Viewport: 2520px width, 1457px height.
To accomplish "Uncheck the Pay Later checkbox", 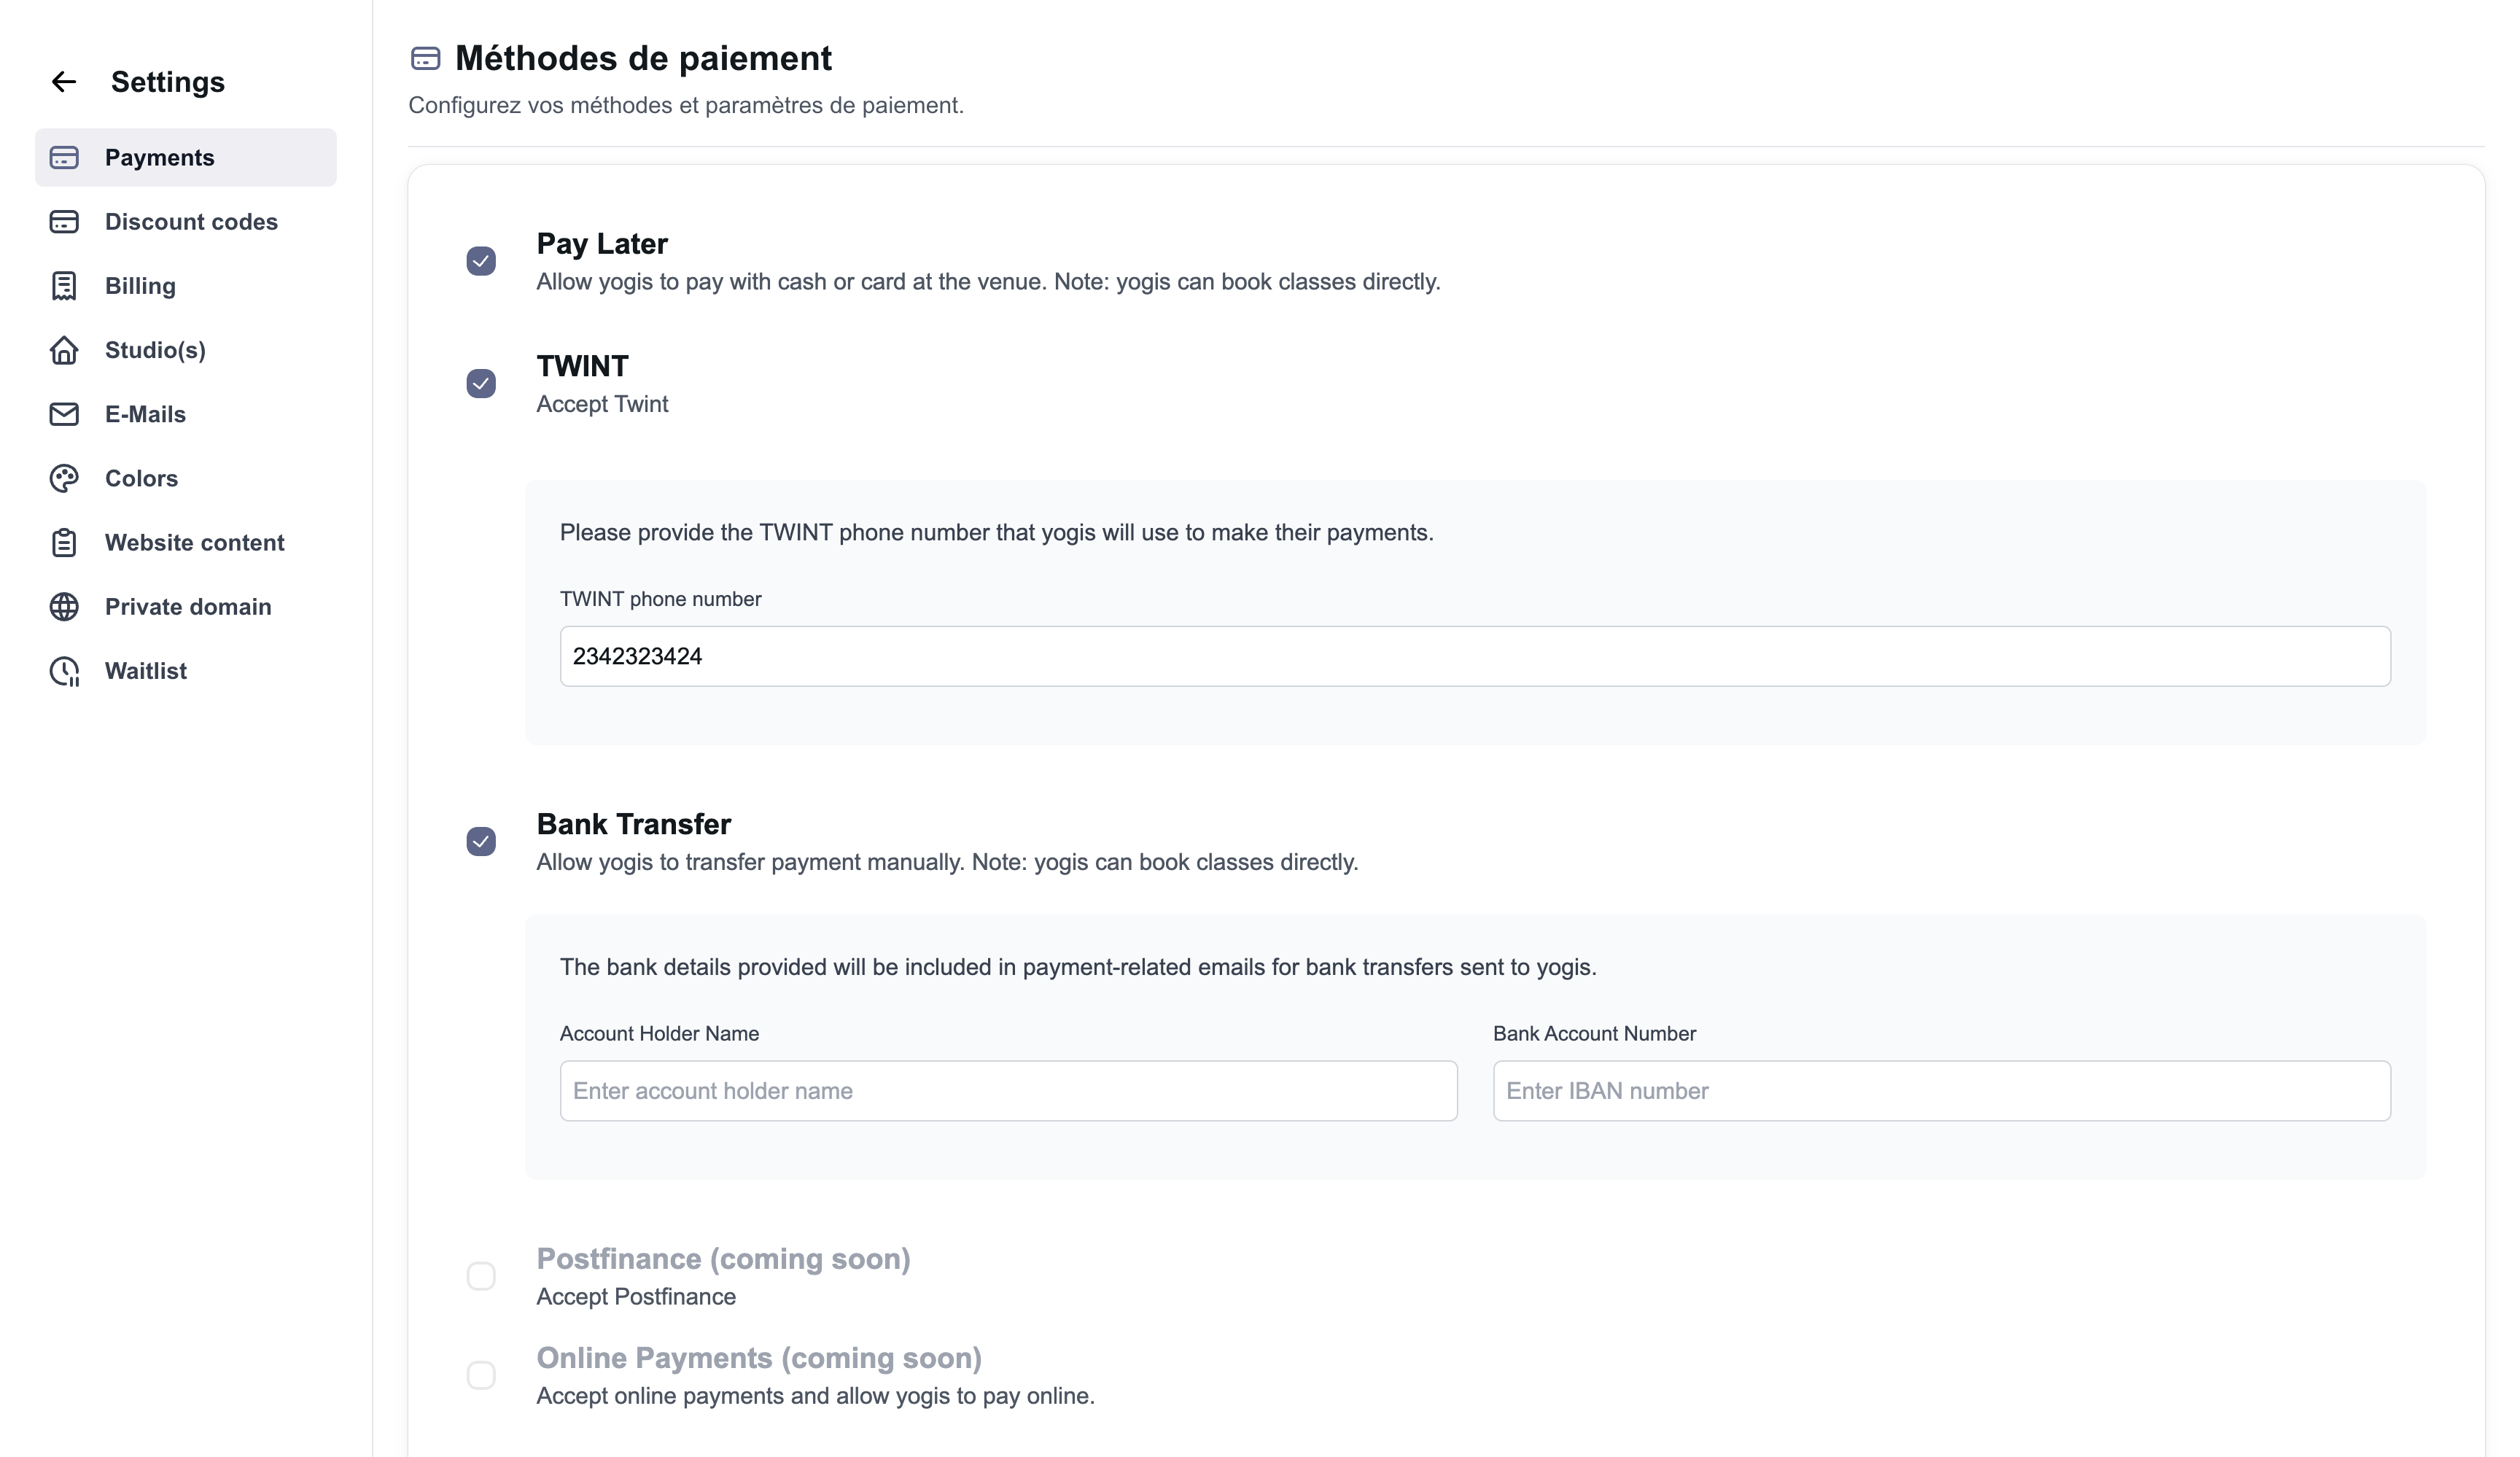I will point(481,261).
